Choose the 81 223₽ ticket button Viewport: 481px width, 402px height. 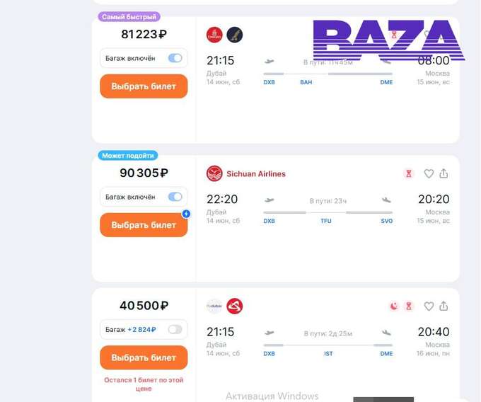click(x=144, y=86)
